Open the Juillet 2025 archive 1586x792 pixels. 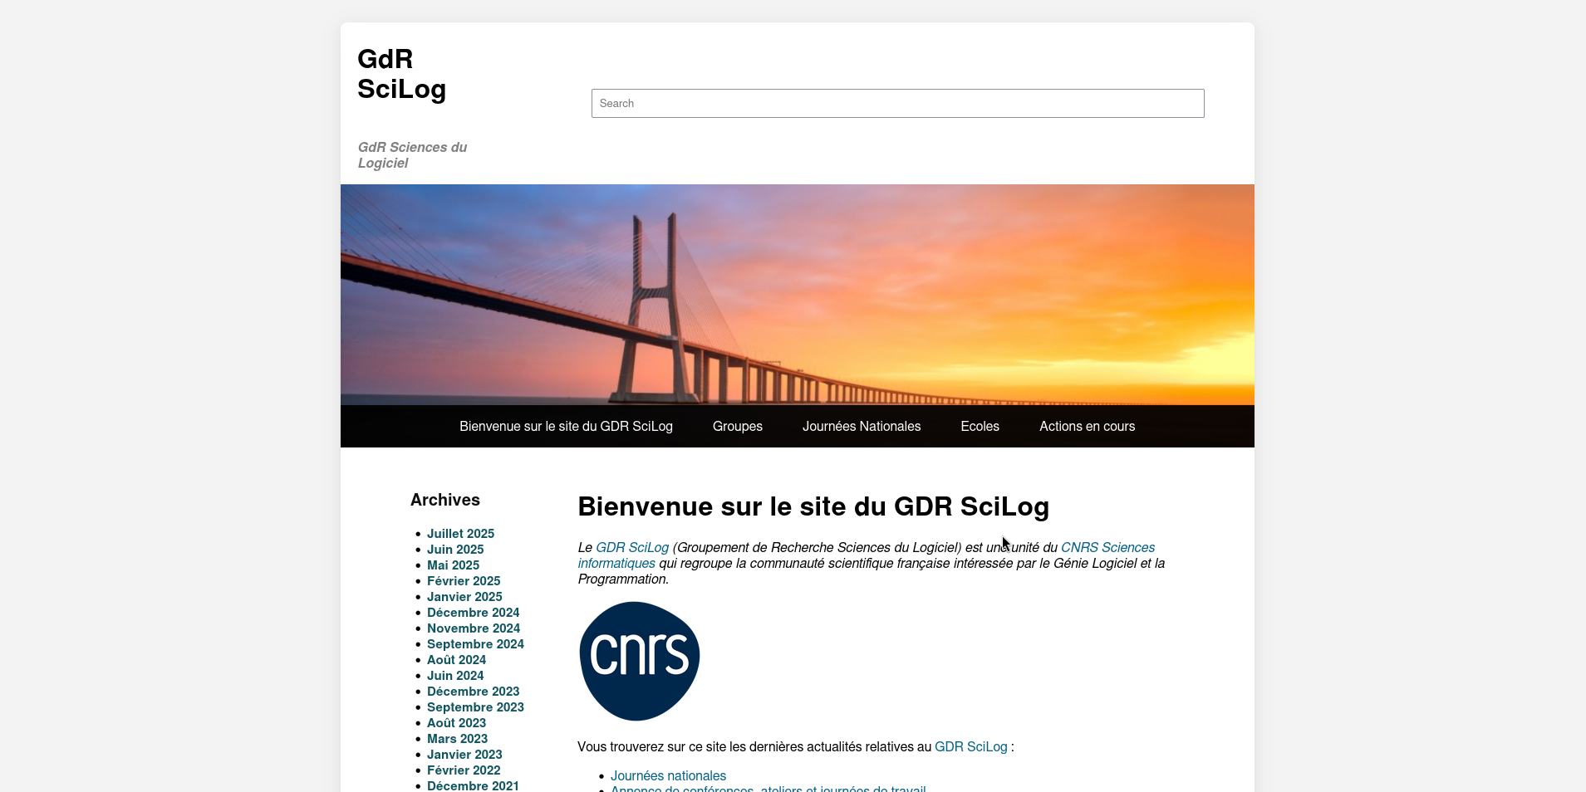[x=460, y=534]
